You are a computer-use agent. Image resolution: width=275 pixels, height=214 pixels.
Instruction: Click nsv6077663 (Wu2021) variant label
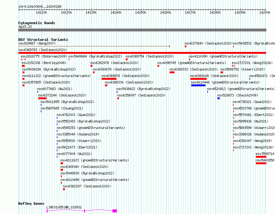[x=55, y=89]
